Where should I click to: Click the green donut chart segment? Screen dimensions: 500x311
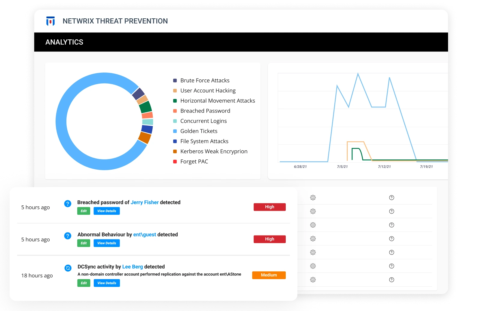pos(146,107)
